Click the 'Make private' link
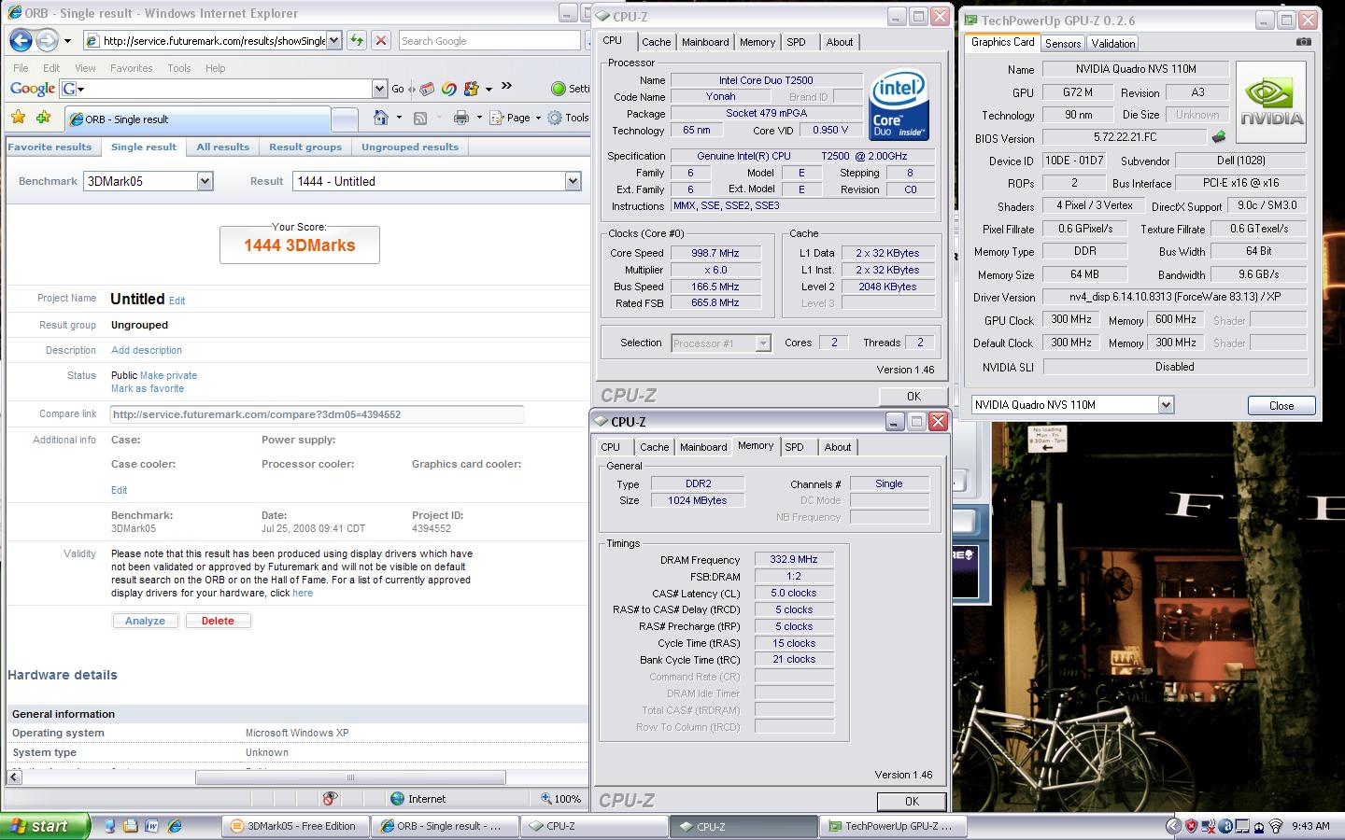 click(x=168, y=375)
